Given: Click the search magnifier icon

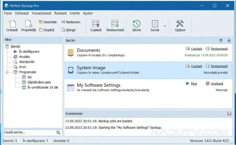Looking at the screenshot, I should click(x=58, y=132).
